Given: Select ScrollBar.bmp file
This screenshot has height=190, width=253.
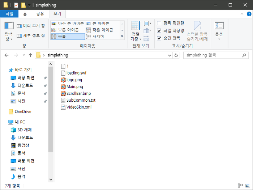Looking at the screenshot, I should (76, 93).
